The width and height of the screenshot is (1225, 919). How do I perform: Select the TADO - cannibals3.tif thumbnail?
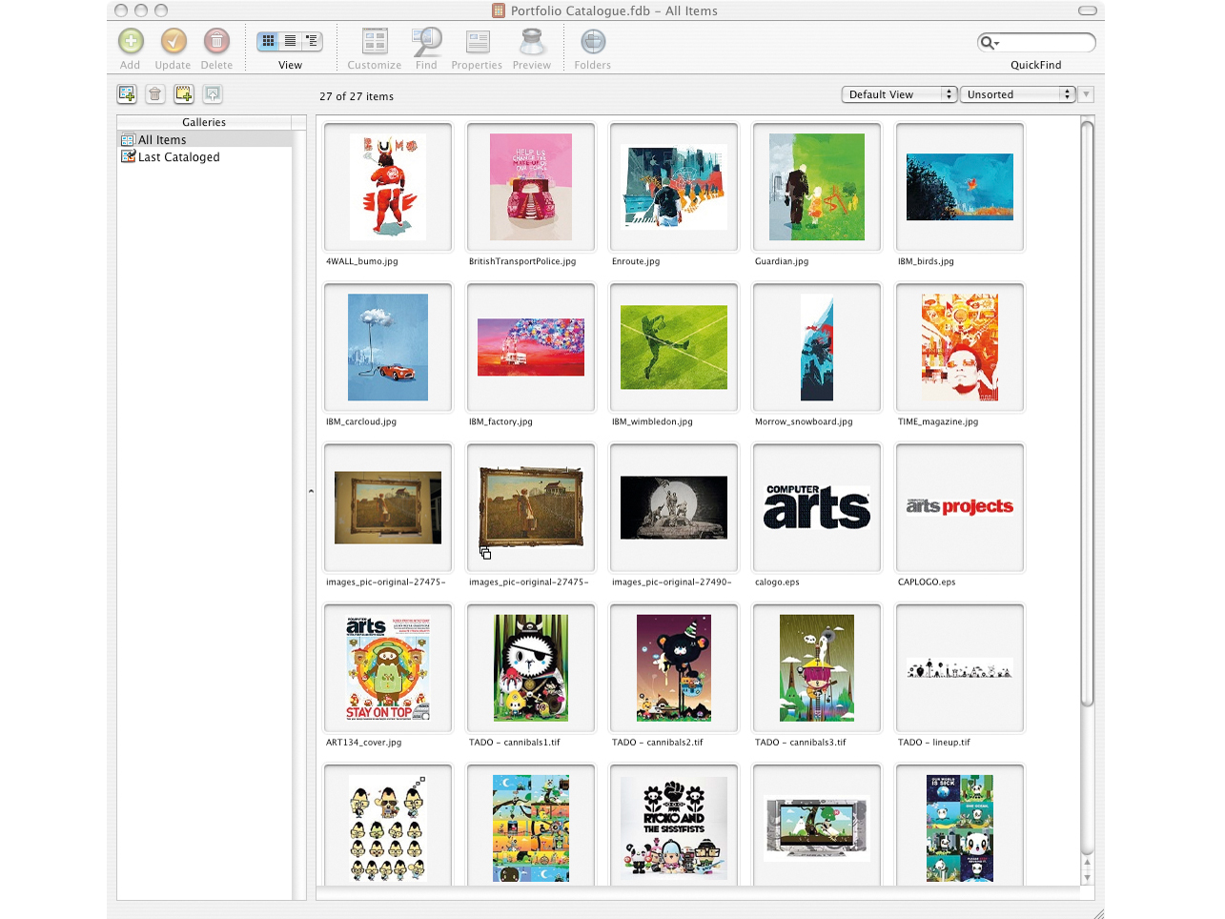coord(817,667)
